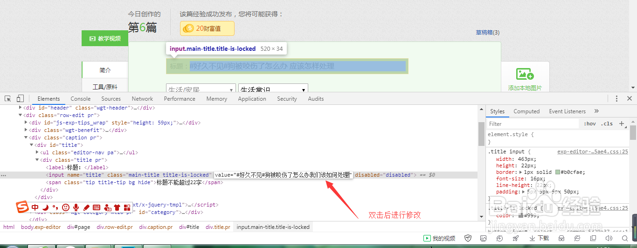This screenshot has height=248, width=637.
Task: Open the Application tab
Action: [x=252, y=99]
